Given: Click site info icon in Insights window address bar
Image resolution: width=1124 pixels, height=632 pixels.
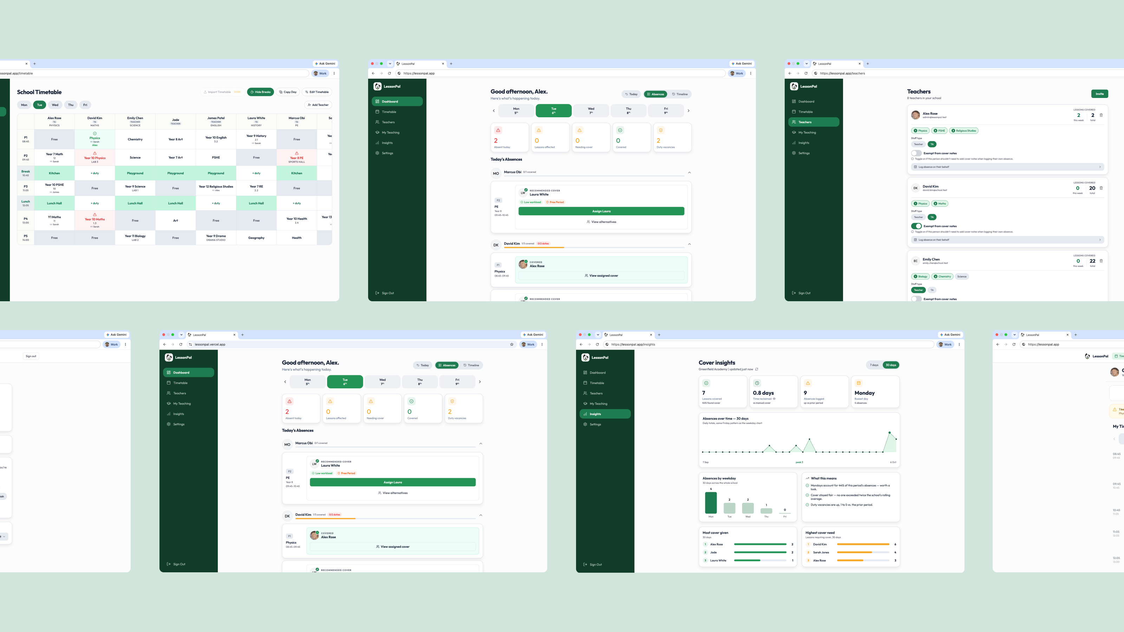Looking at the screenshot, I should click(607, 344).
